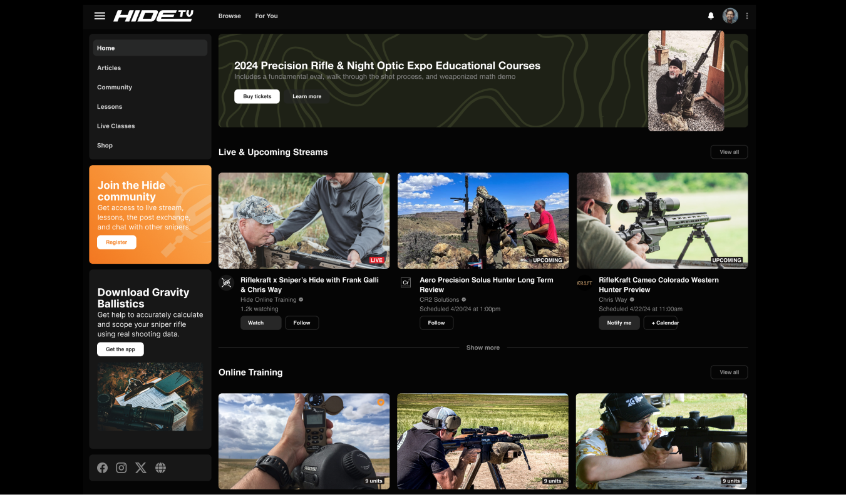846x495 pixels.
Task: Open the live Riflekraft stream thumbnail
Action: click(304, 221)
